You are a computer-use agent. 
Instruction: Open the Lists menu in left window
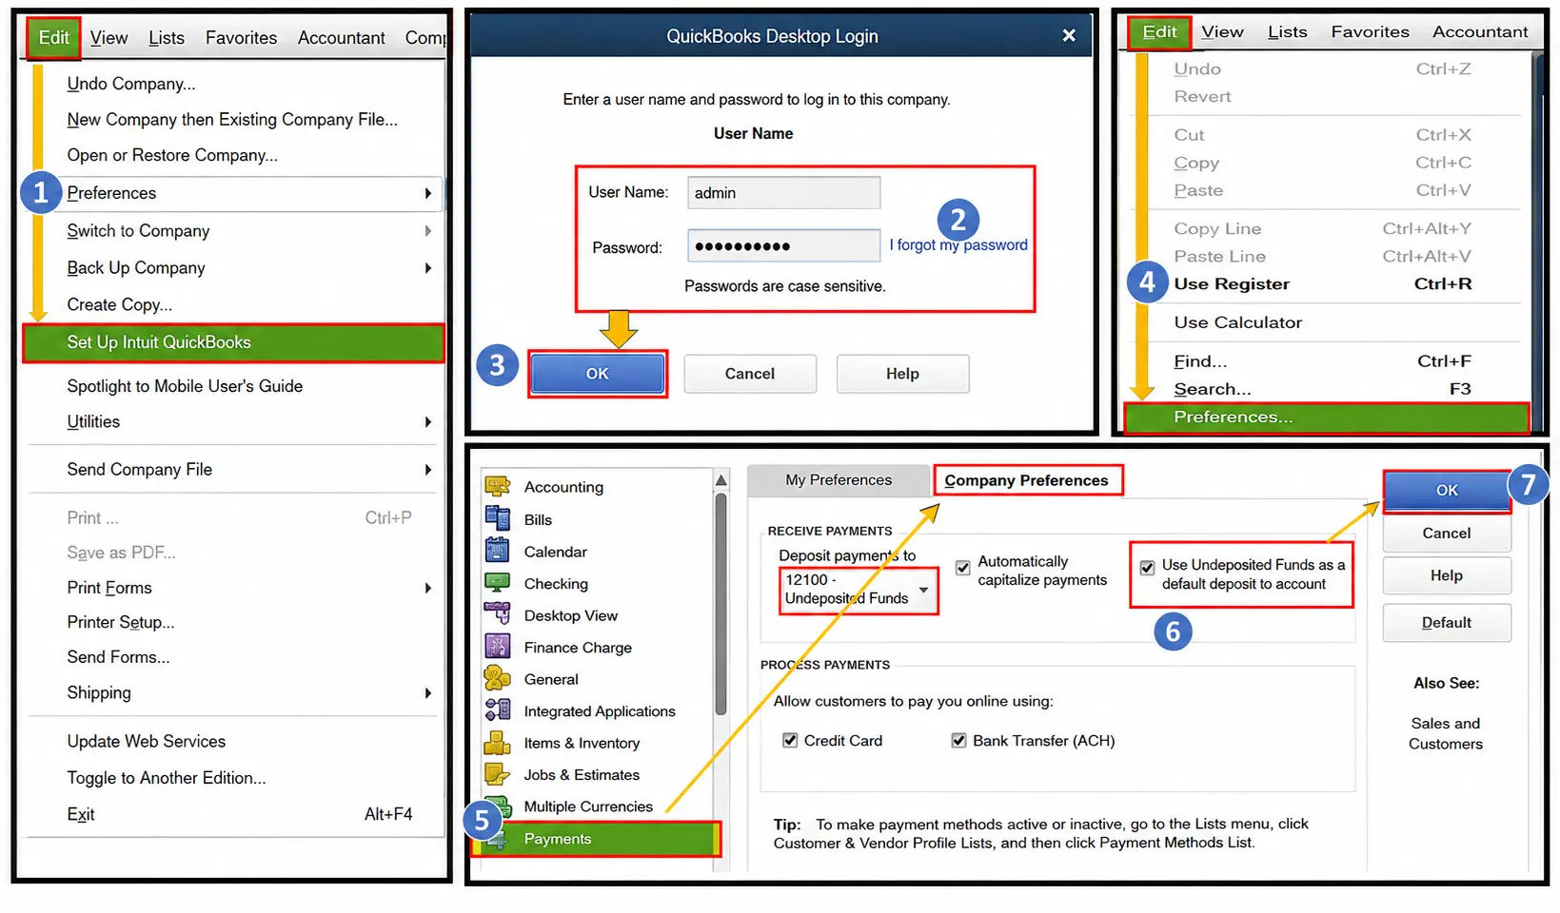click(x=167, y=38)
